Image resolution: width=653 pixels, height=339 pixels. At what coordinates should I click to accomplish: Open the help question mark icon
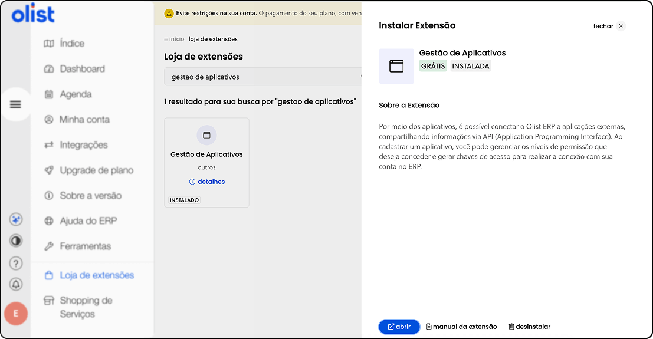[16, 263]
